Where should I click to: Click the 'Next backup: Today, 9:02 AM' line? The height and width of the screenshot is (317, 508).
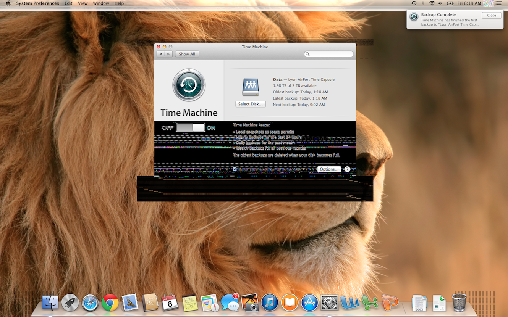click(299, 105)
